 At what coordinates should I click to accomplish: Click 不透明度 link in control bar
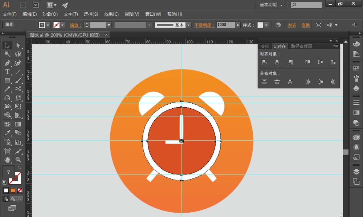click(x=204, y=25)
